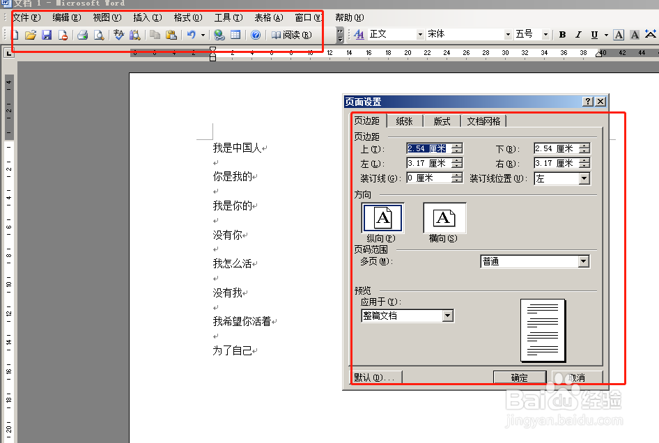This screenshot has width=659, height=443.
Task: Switch to 阅读 (Reading) layout via toolbar icon
Action: (x=293, y=33)
